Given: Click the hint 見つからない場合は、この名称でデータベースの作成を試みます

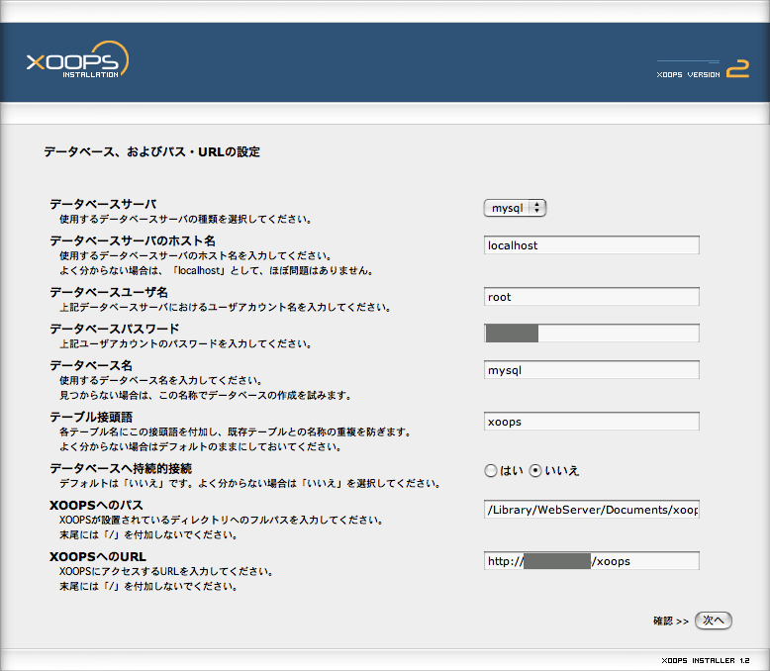Looking at the screenshot, I should pos(206,396).
